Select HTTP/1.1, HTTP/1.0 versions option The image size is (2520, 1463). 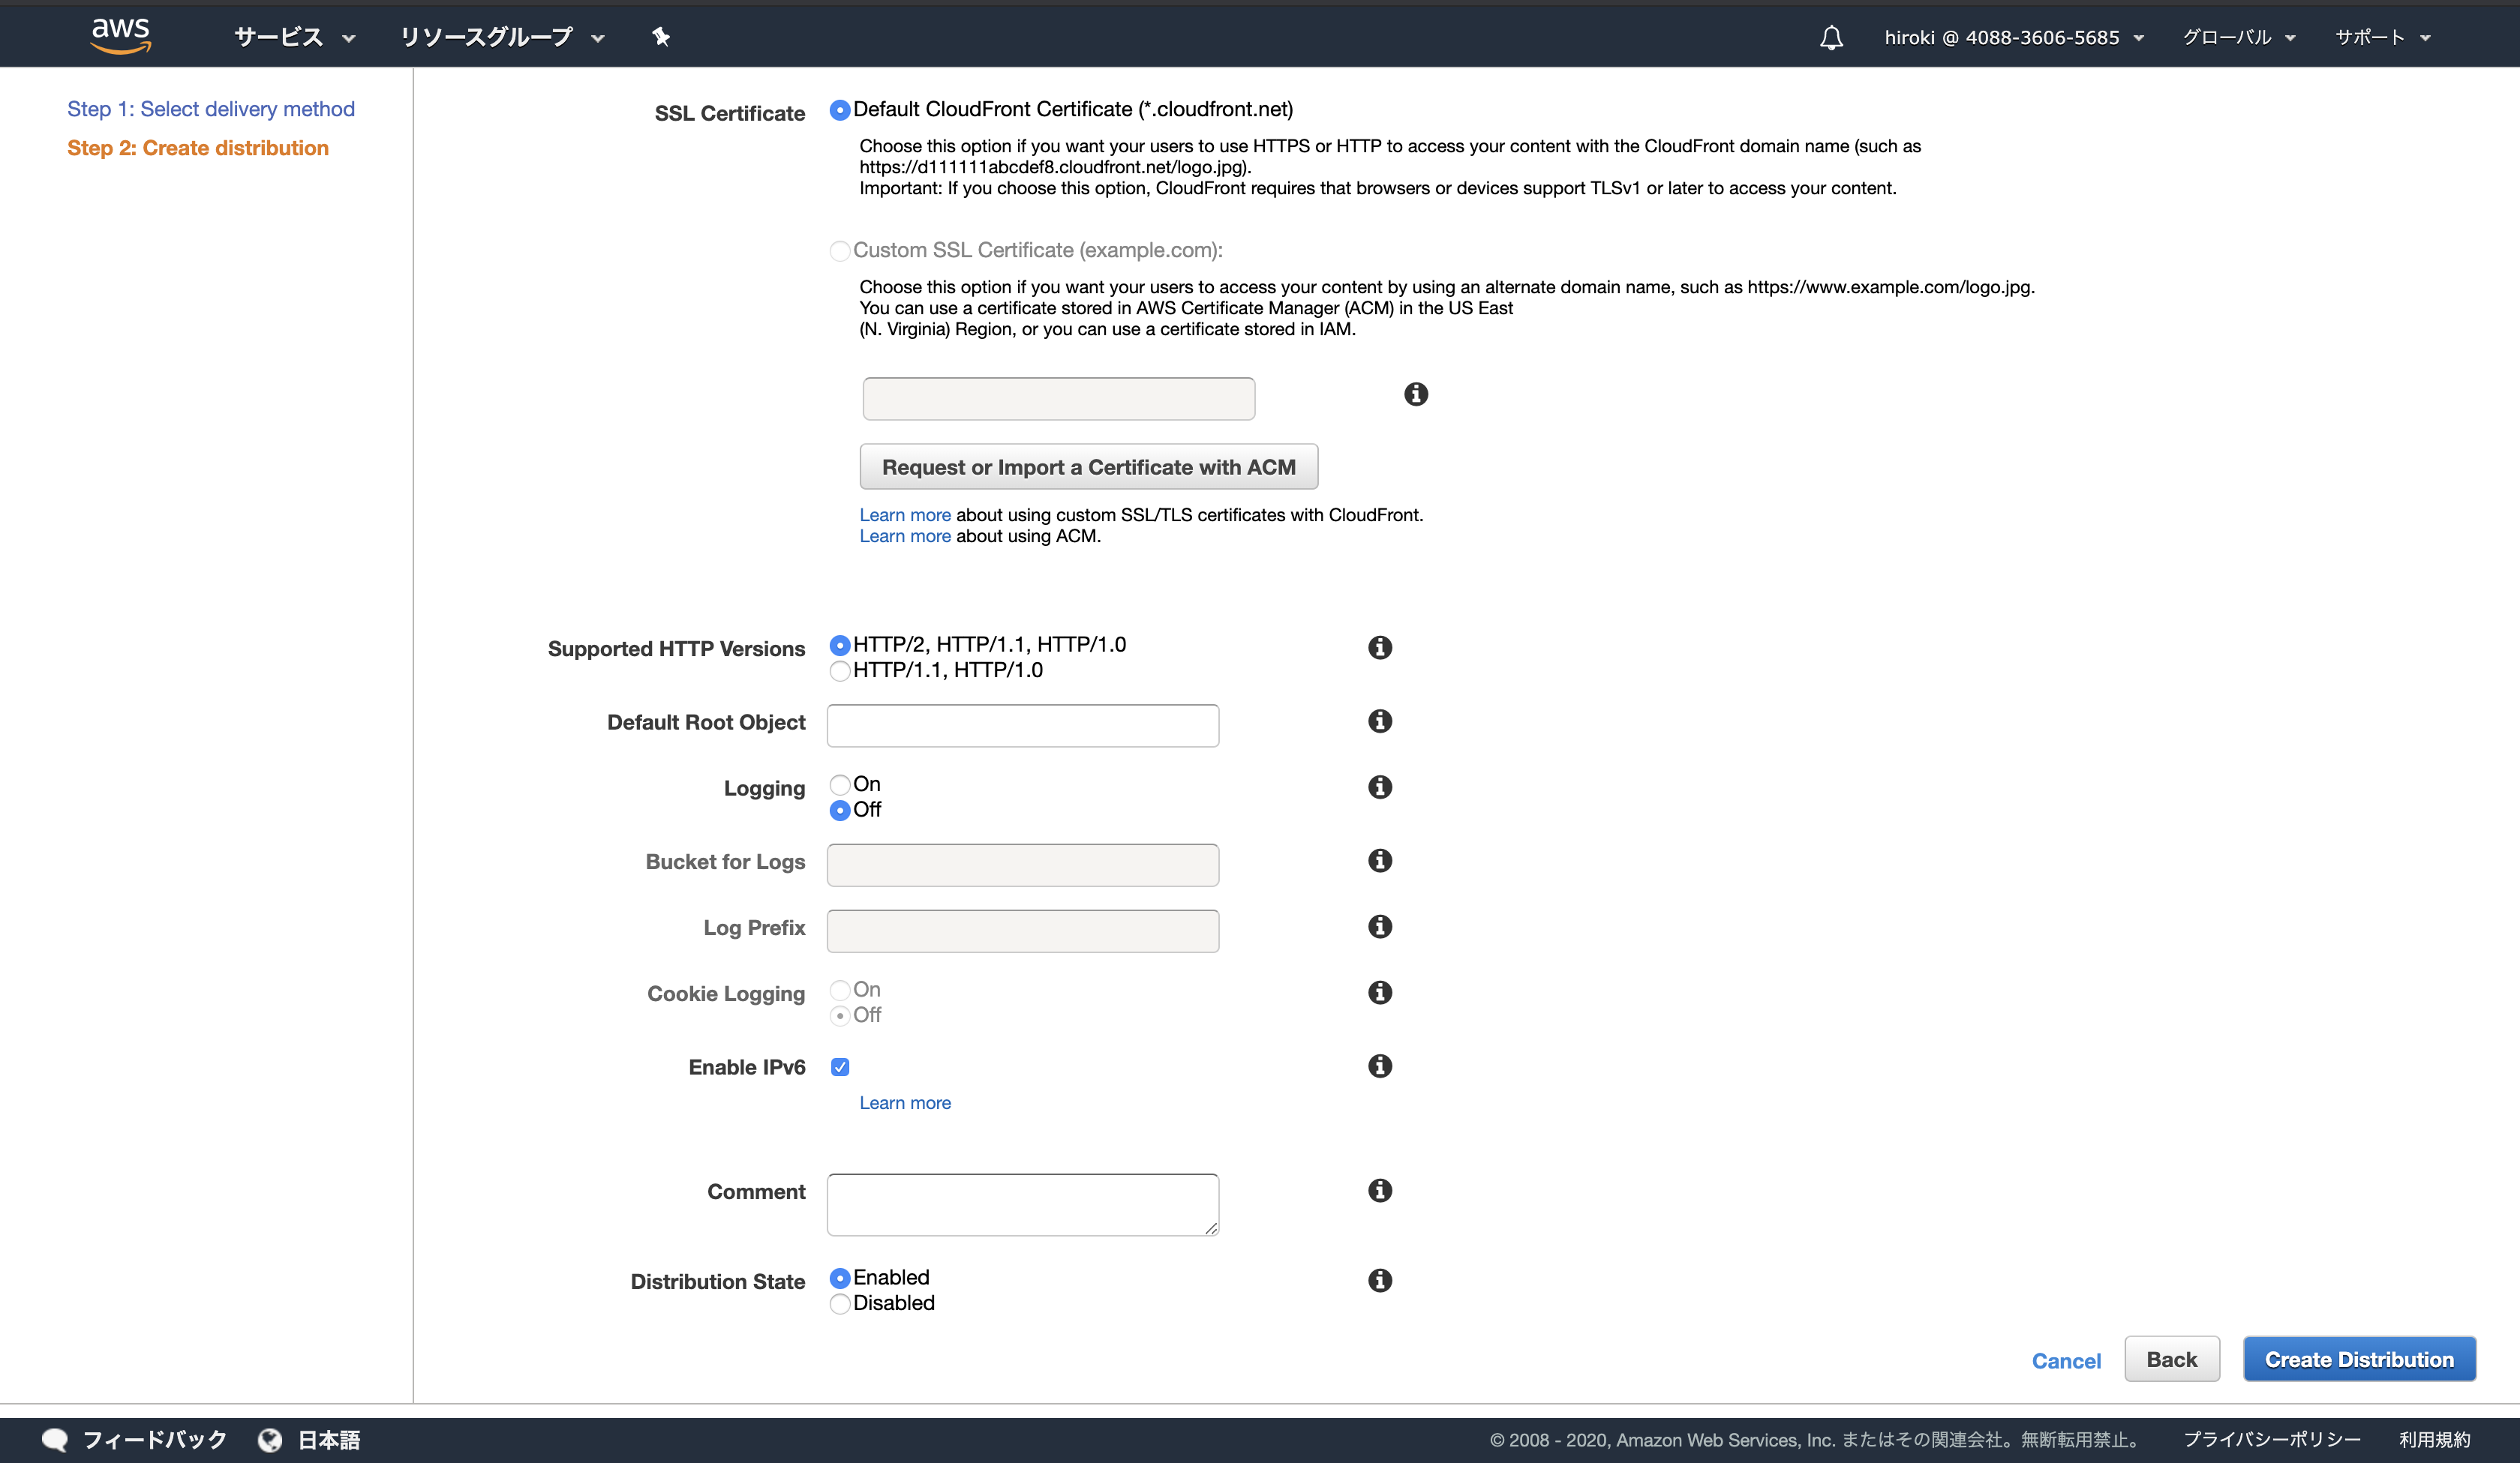pyautogui.click(x=840, y=670)
